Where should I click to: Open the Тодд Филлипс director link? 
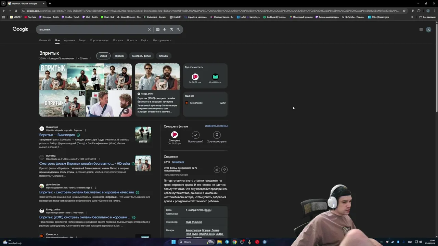tap(194, 222)
